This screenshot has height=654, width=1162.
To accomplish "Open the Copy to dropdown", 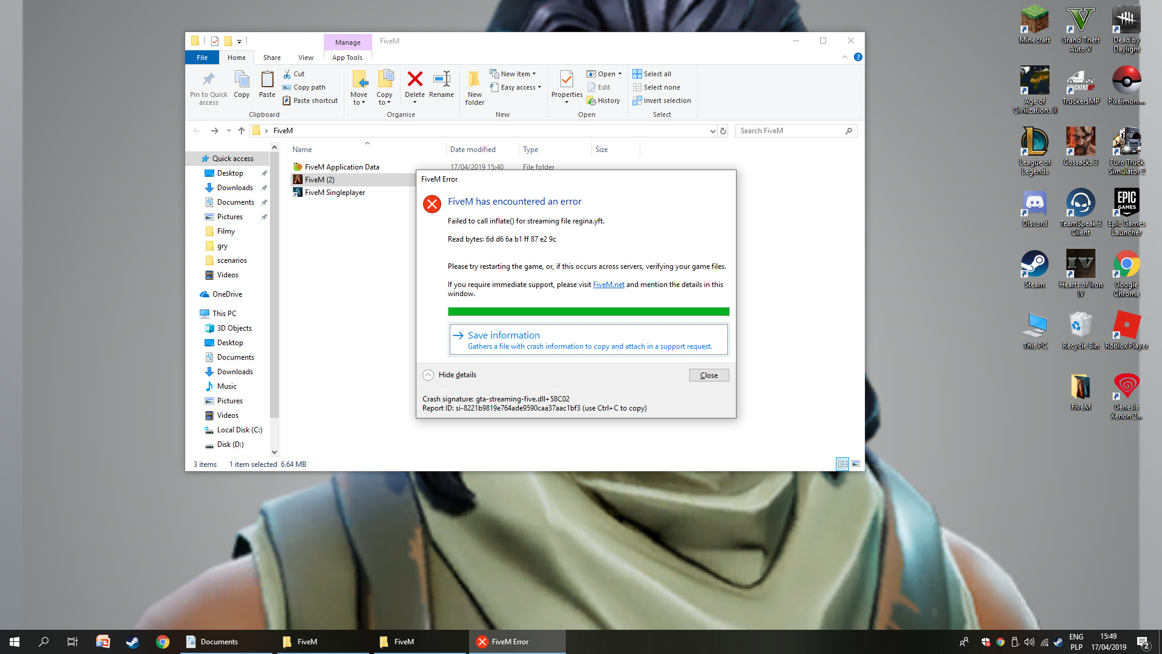I will point(384,88).
